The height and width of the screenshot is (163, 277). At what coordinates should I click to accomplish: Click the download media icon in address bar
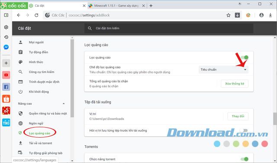pos(238,15)
